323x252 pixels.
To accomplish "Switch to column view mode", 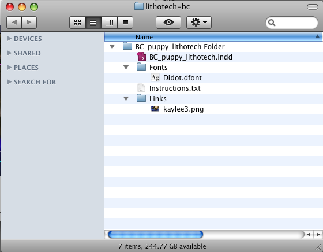I will click(x=109, y=23).
